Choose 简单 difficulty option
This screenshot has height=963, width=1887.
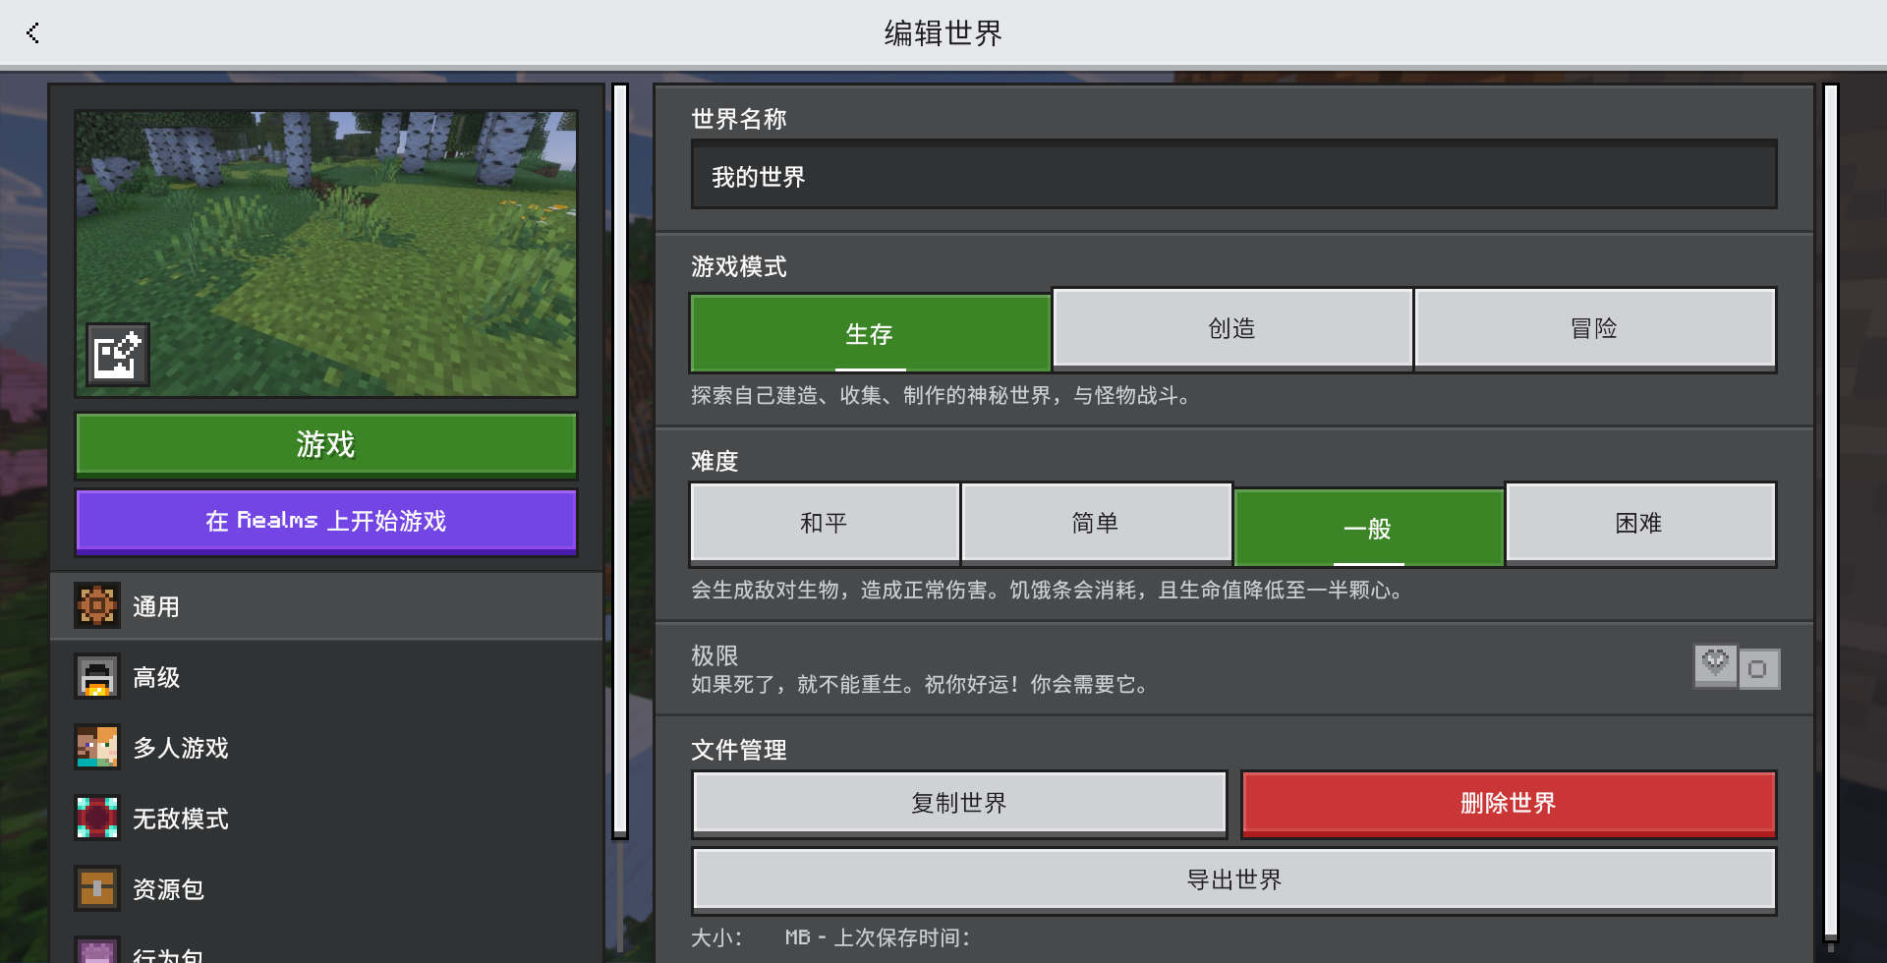[x=1095, y=523]
